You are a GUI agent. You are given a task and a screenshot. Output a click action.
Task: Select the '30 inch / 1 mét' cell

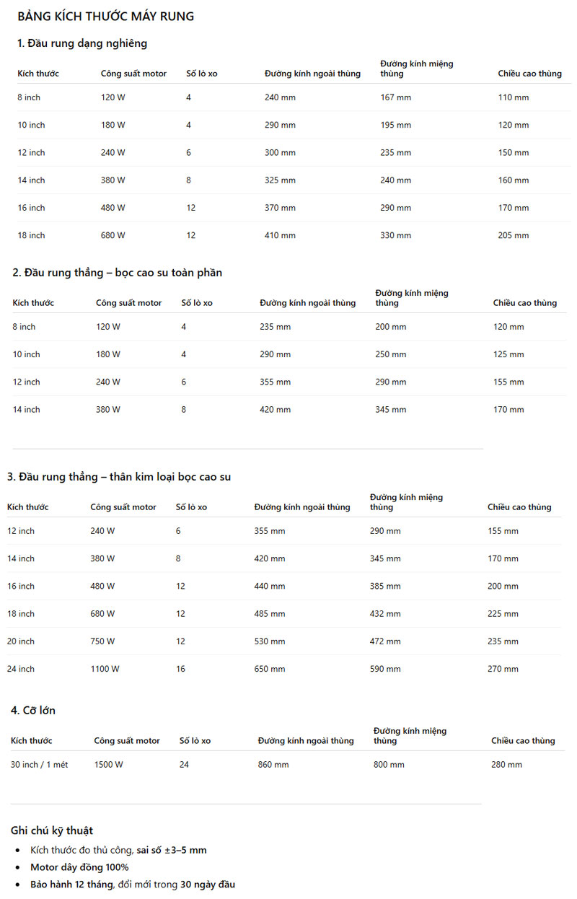coord(39,765)
